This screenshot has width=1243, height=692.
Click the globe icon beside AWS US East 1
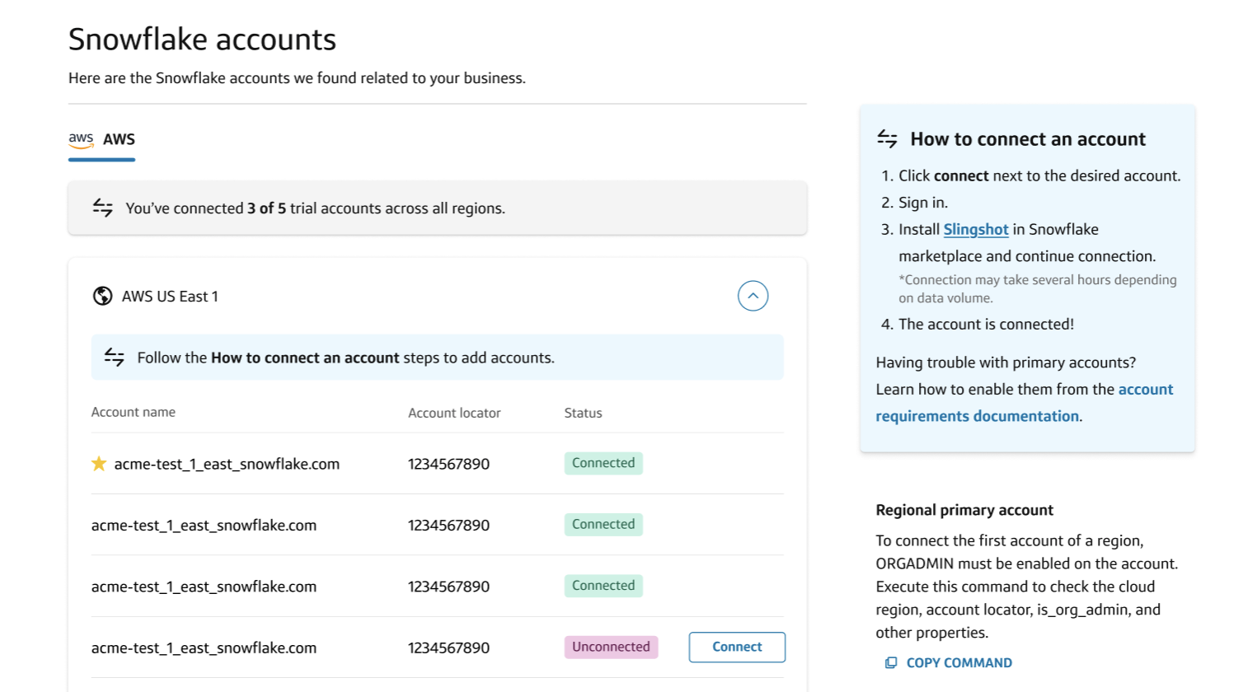pyautogui.click(x=102, y=296)
